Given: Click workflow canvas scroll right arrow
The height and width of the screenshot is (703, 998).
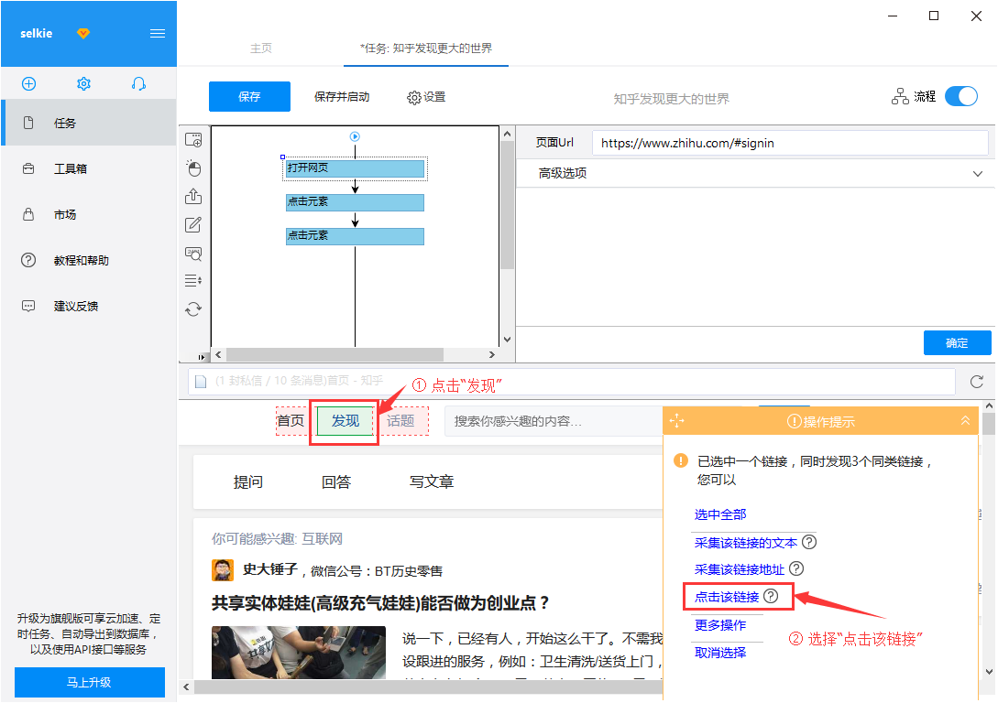Looking at the screenshot, I should pos(491,354).
